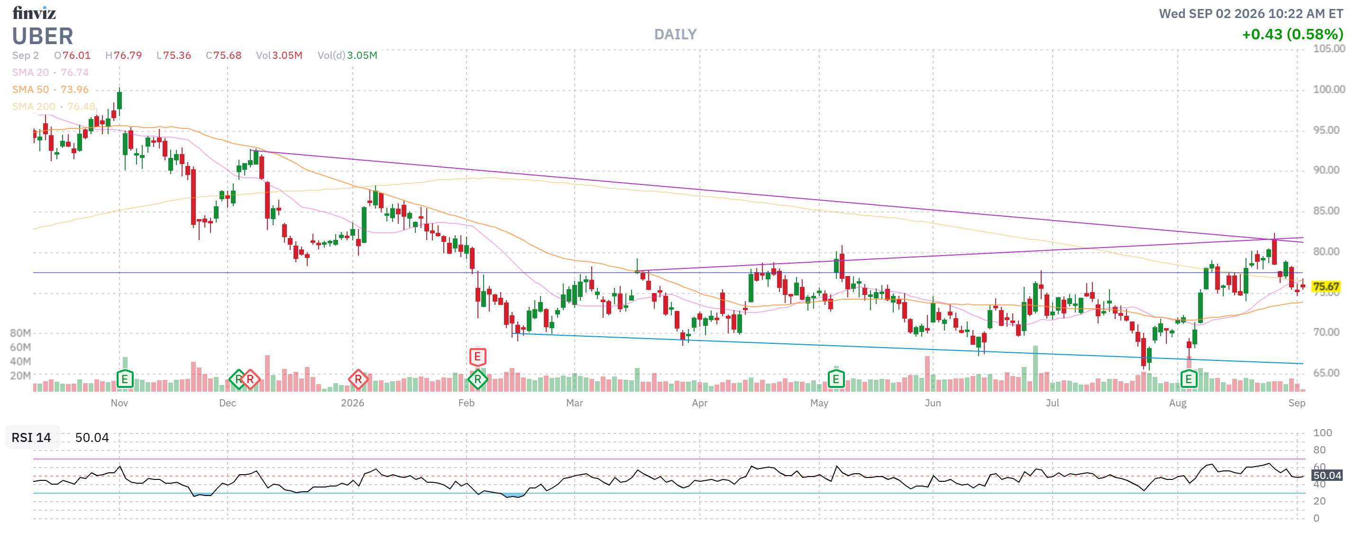1356x533 pixels.
Task: Select the RSI 14 indicator label
Action: pyautogui.click(x=32, y=437)
